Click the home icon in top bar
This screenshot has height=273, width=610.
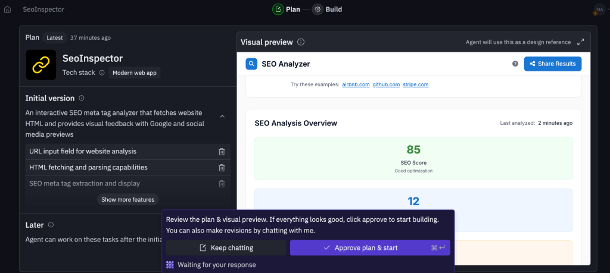7,10
